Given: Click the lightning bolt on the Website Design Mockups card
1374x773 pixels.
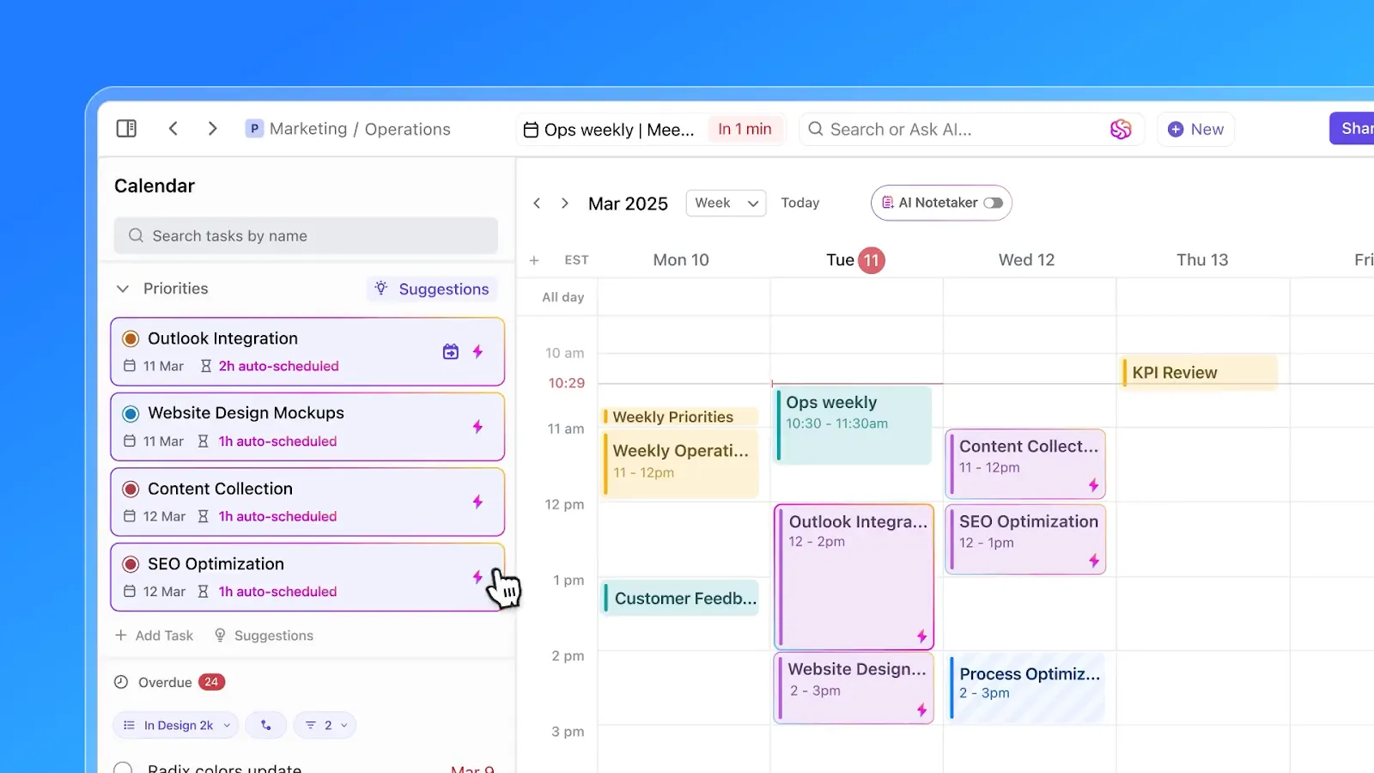Looking at the screenshot, I should [478, 427].
